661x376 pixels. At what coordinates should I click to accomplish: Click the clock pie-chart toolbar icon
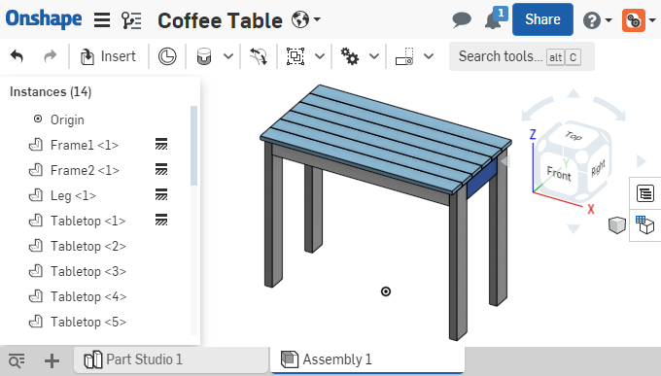167,56
